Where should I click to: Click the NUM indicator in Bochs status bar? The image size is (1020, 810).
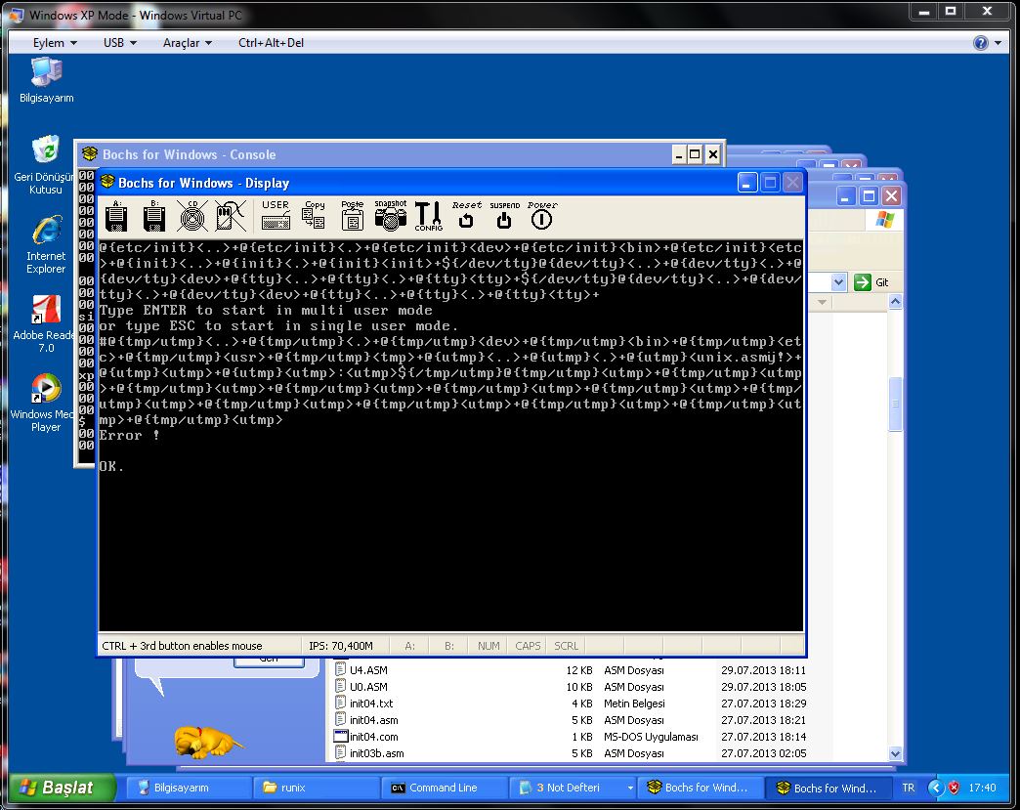[489, 646]
